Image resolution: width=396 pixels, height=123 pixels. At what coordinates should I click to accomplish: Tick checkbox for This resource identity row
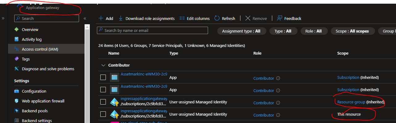103,114
